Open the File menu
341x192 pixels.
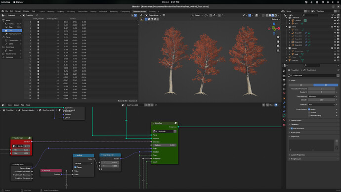(x=7, y=11)
